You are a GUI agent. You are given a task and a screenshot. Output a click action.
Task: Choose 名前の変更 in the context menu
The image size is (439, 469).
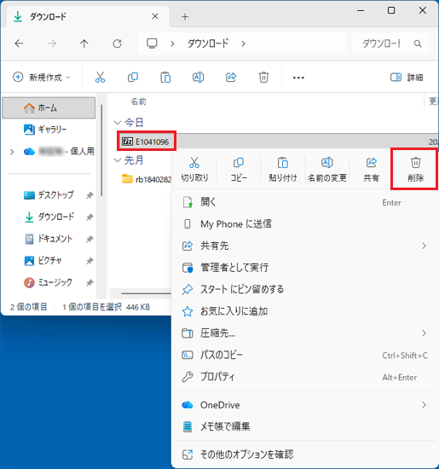click(x=327, y=170)
